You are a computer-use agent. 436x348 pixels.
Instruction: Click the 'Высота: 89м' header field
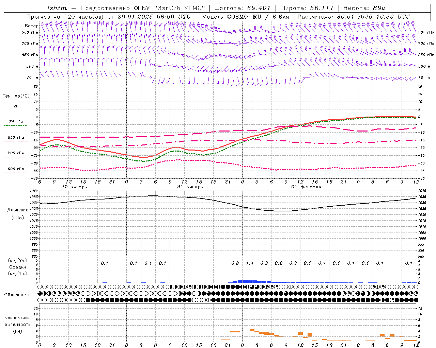364,8
